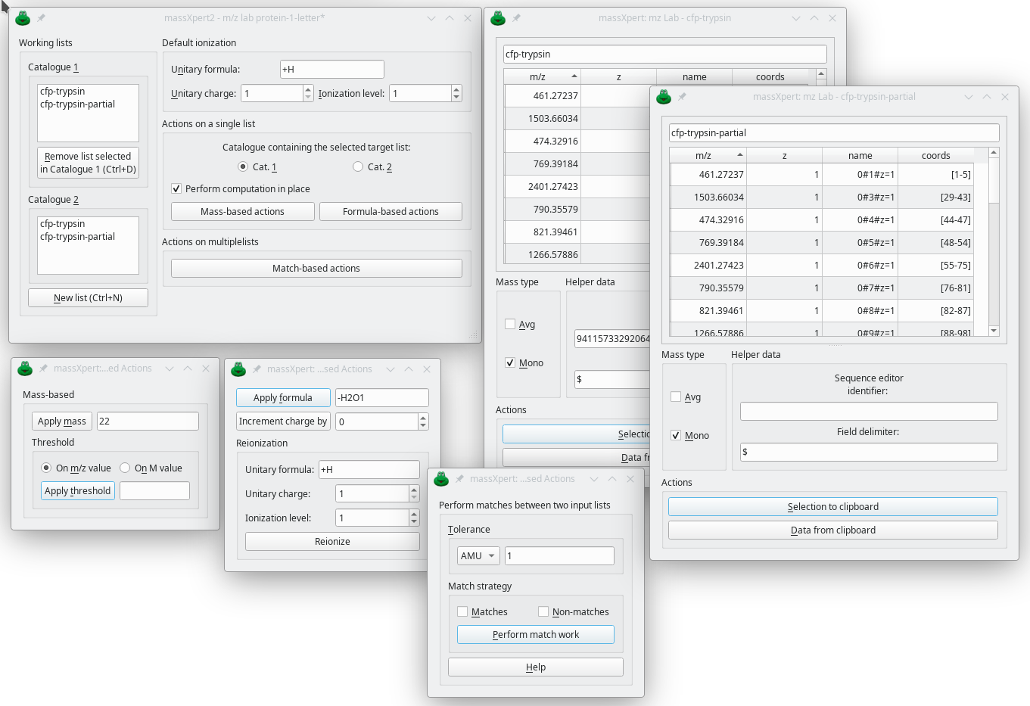Click up chevron in cfp-trypsin-partial titlebar

pyautogui.click(x=987, y=97)
